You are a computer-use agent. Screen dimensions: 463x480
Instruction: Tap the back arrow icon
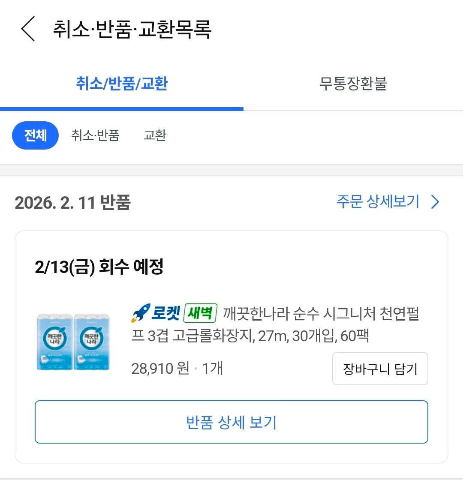[28, 29]
